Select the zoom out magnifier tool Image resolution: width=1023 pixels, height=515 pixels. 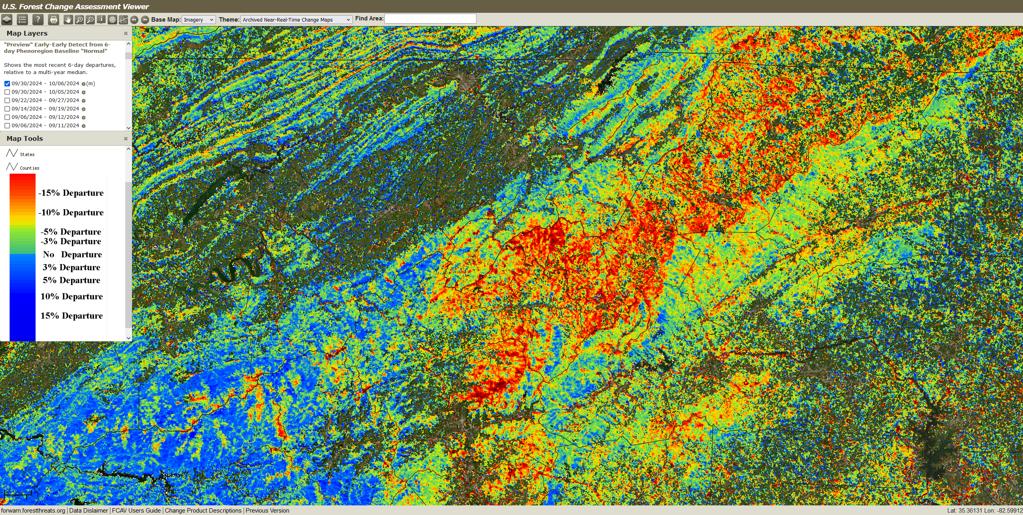point(90,20)
